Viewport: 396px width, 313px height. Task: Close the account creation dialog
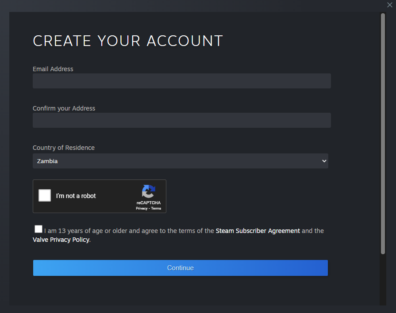pyautogui.click(x=390, y=5)
